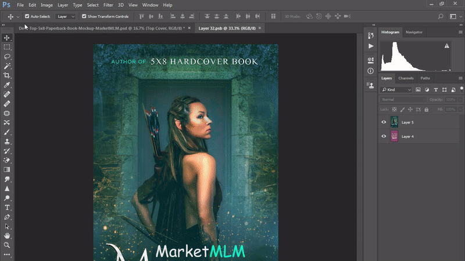Select the Lasso tool
Screen dimensions: 465x261
[7, 56]
